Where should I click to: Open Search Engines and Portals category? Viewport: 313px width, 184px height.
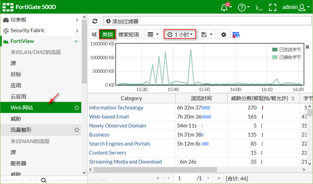(x=120, y=144)
